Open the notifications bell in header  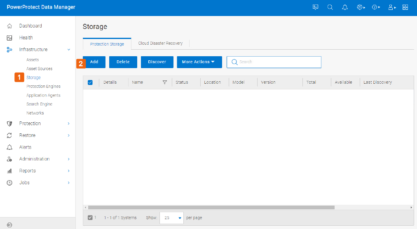[x=345, y=7]
